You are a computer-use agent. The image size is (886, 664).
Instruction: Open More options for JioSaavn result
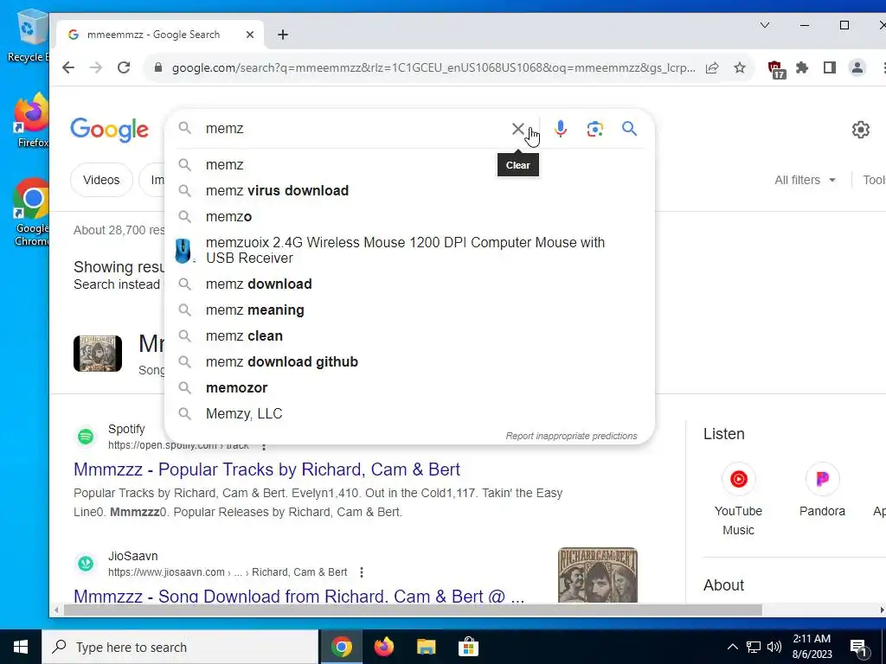tap(361, 572)
